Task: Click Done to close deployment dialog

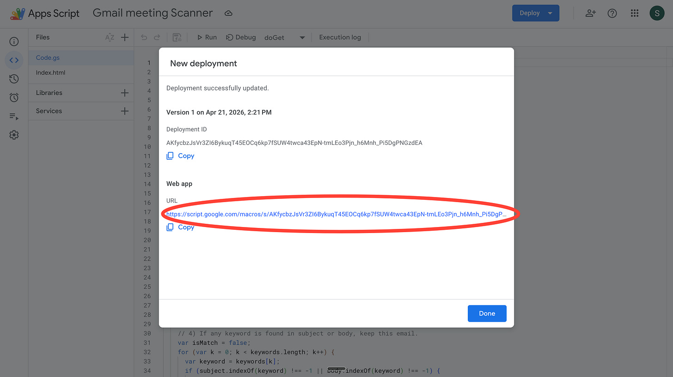Action: point(487,313)
